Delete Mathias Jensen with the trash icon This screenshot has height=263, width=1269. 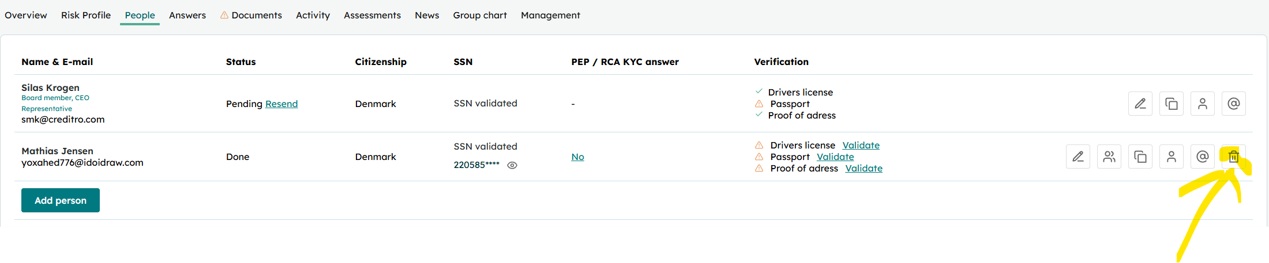pyautogui.click(x=1234, y=157)
